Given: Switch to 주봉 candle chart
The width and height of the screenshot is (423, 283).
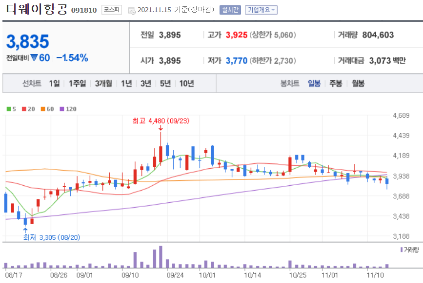Looking at the screenshot, I should coord(336,84).
